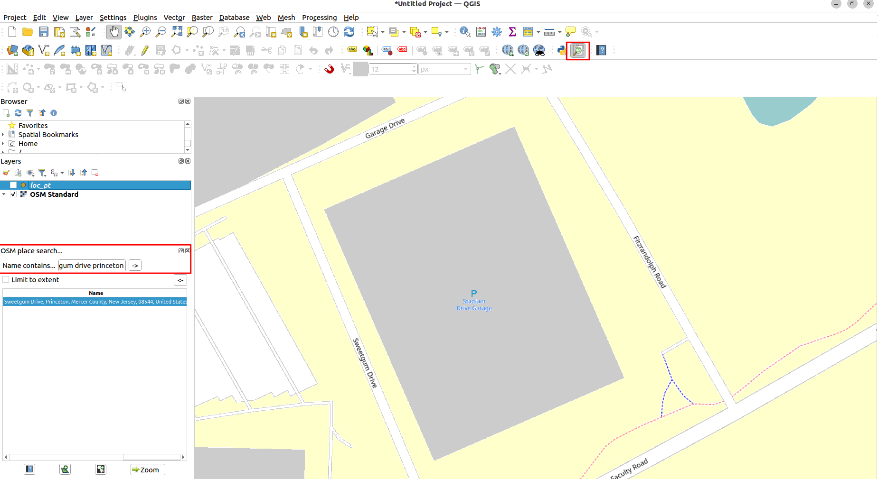878x479 pixels.
Task: Click the search arrow button beside name field
Action: pos(135,266)
